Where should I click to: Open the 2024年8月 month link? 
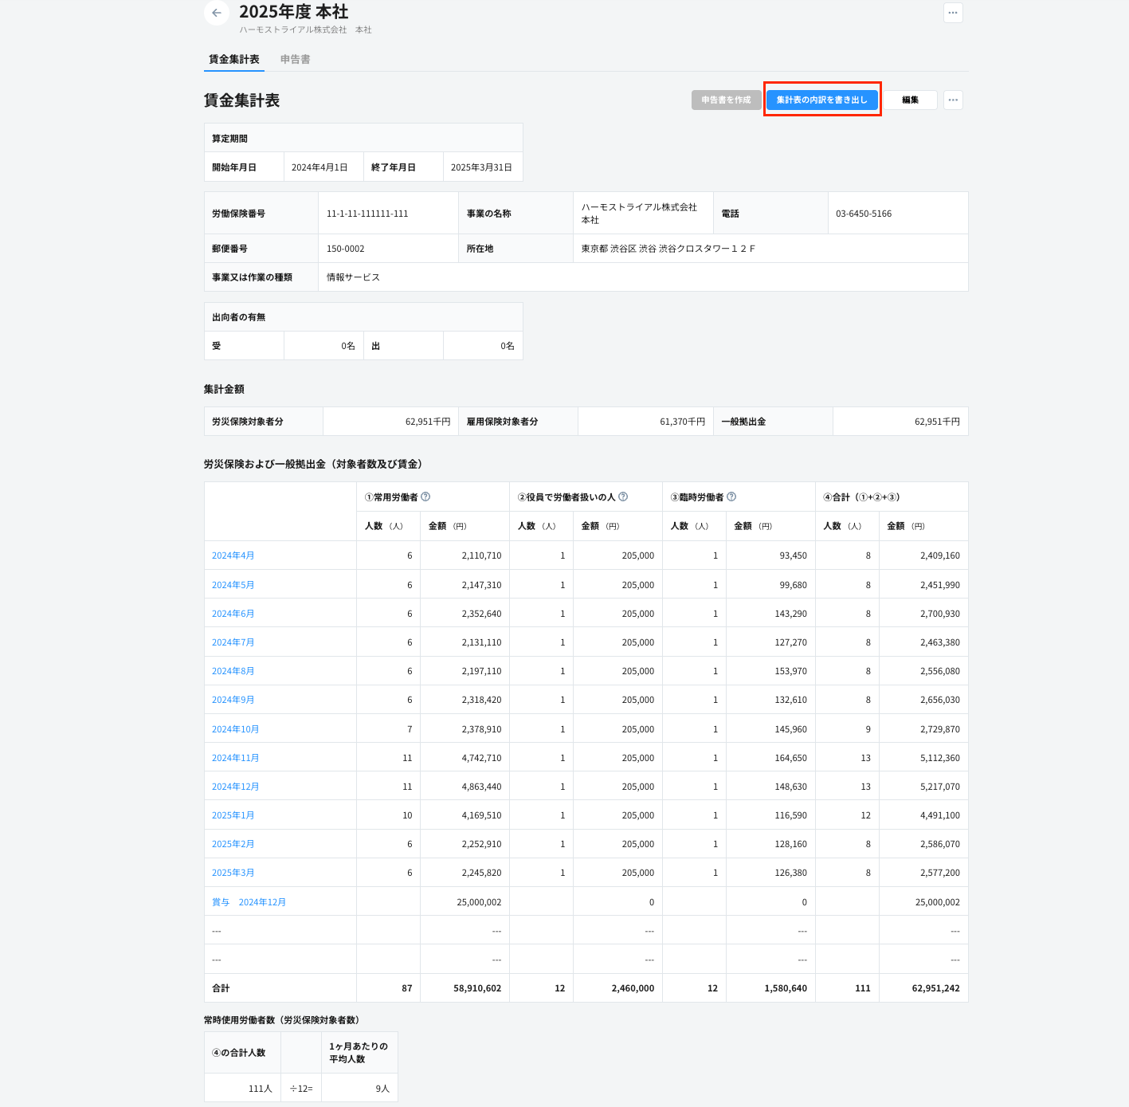[233, 671]
